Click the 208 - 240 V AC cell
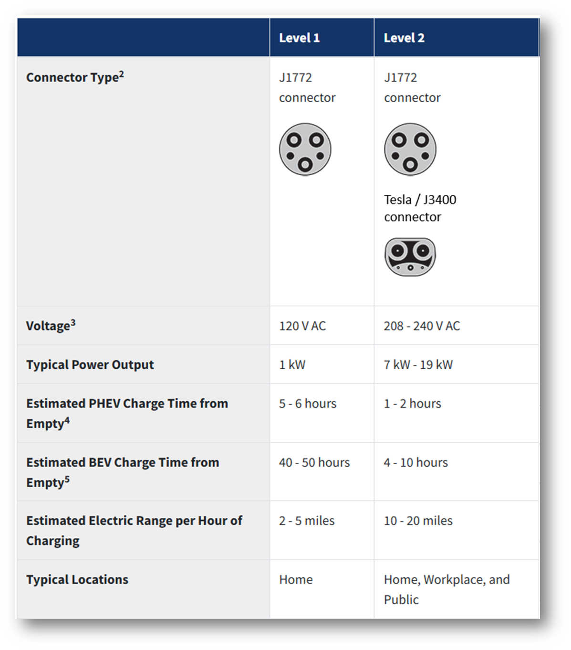 click(x=422, y=326)
